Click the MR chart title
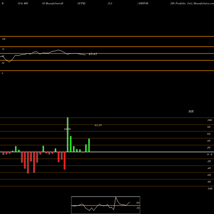The height and width of the screenshot is (214, 214). click(191, 111)
